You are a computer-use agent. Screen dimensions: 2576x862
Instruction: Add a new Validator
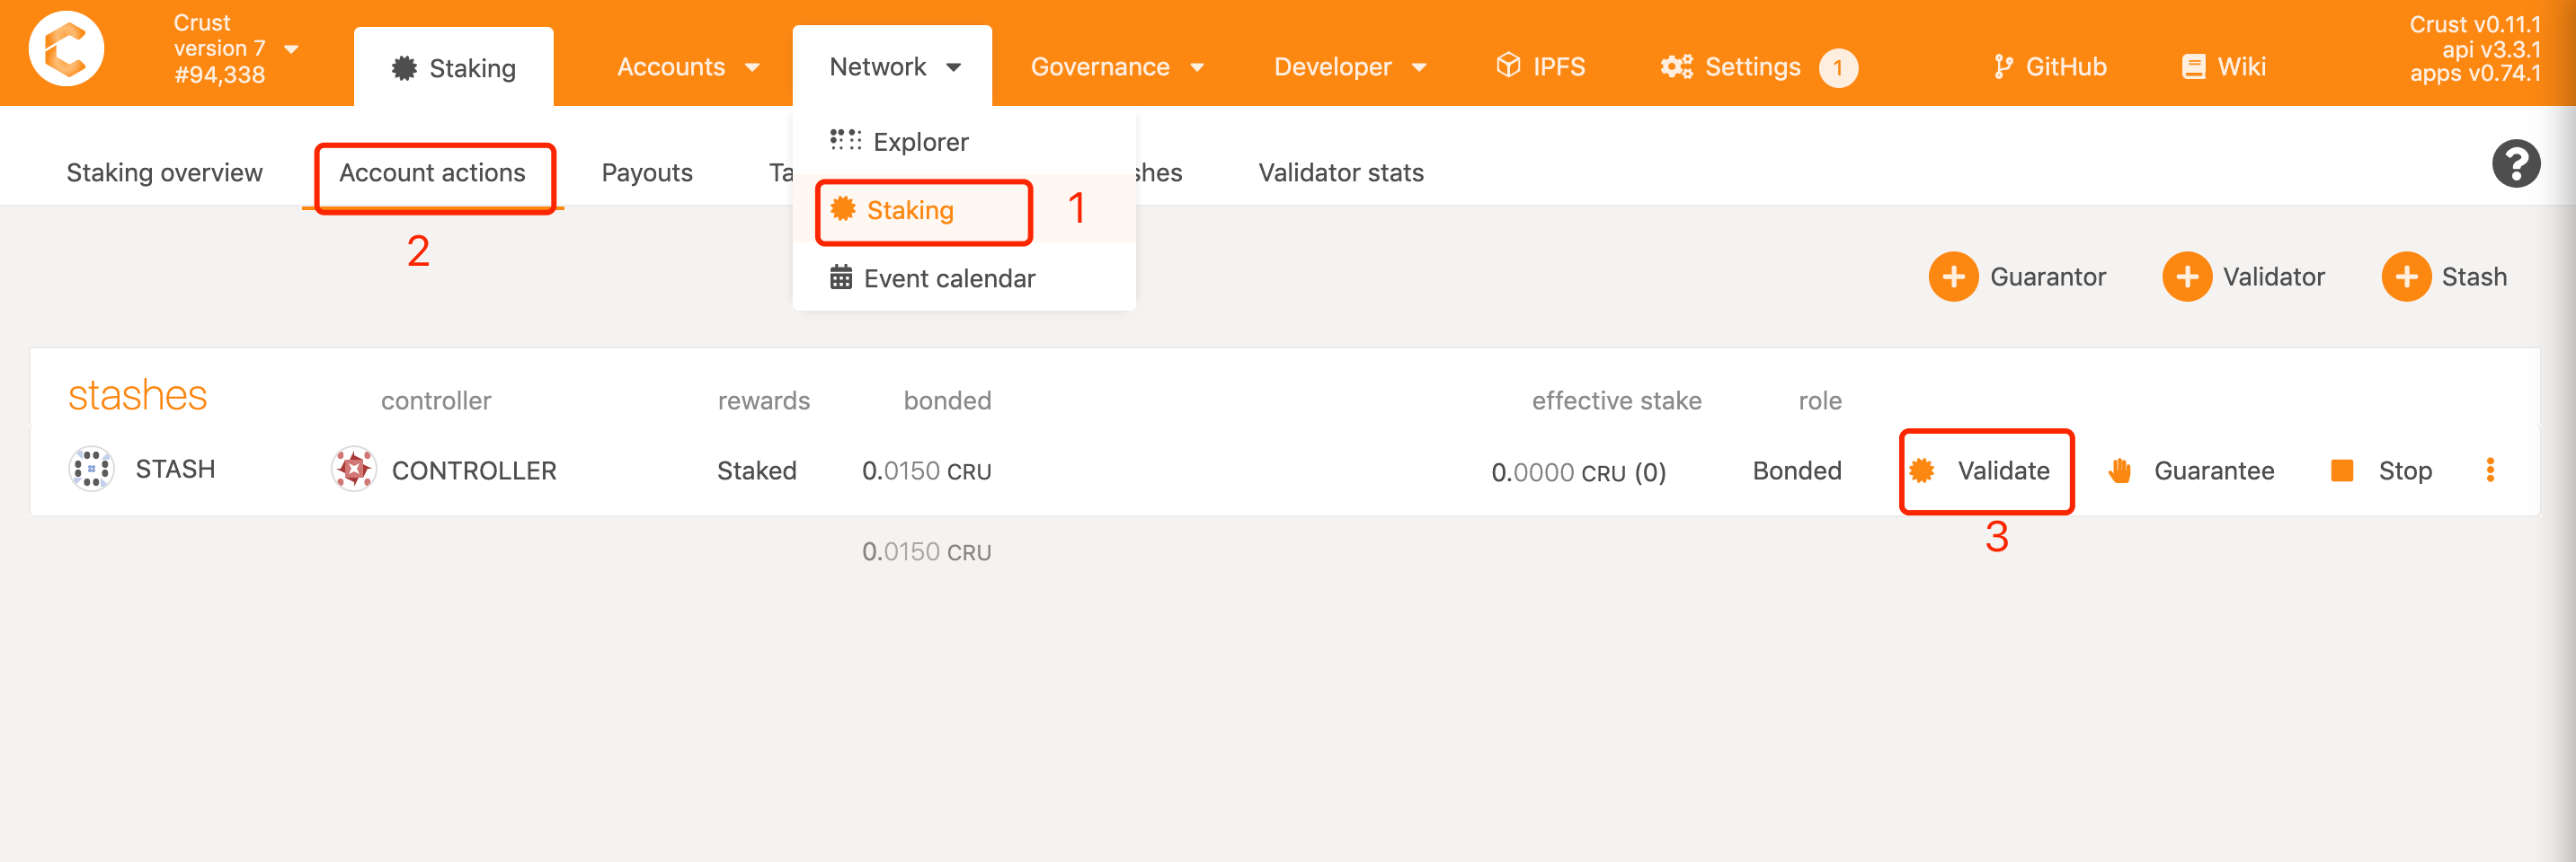[x=2244, y=277]
